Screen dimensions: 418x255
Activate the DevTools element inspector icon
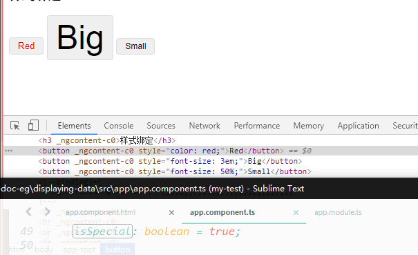tap(15, 125)
